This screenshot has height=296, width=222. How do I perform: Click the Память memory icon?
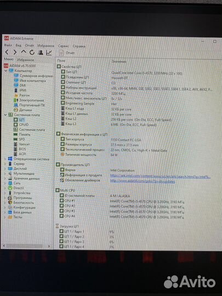pos(16,134)
